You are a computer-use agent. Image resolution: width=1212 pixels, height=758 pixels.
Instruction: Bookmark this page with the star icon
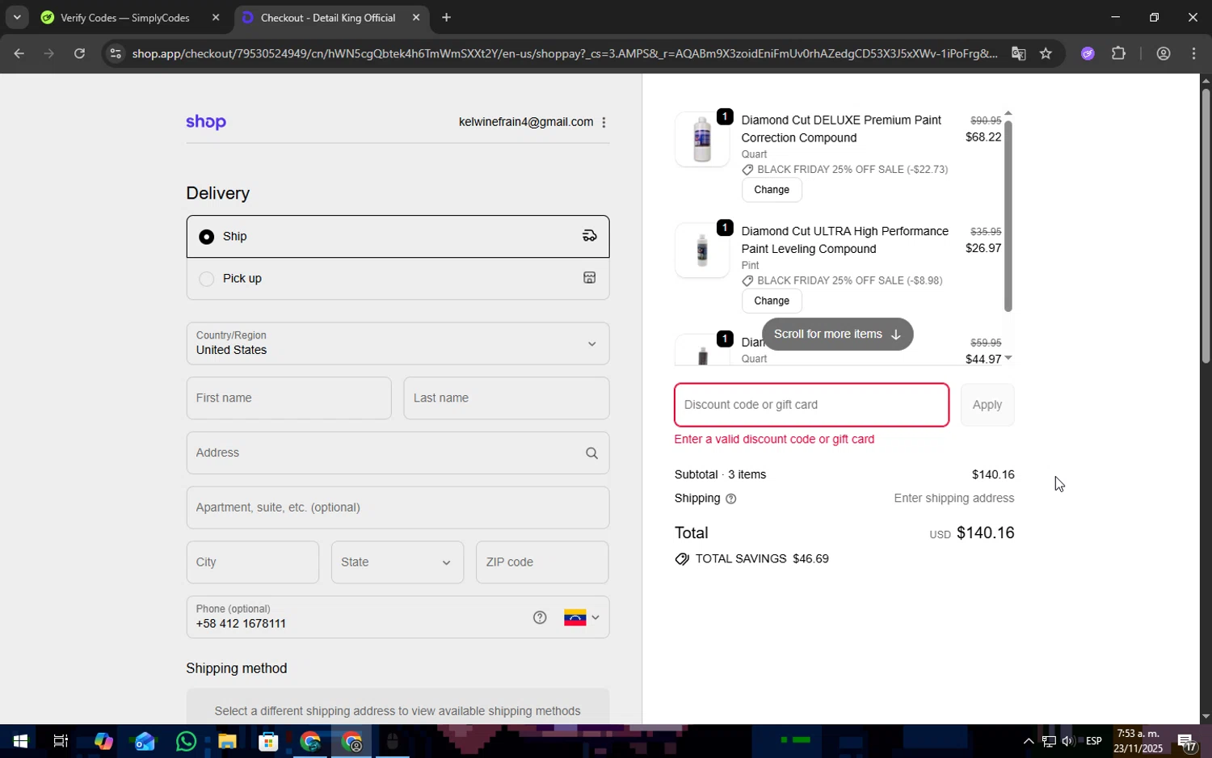[1046, 54]
